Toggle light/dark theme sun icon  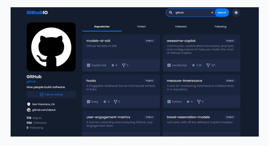point(236,12)
